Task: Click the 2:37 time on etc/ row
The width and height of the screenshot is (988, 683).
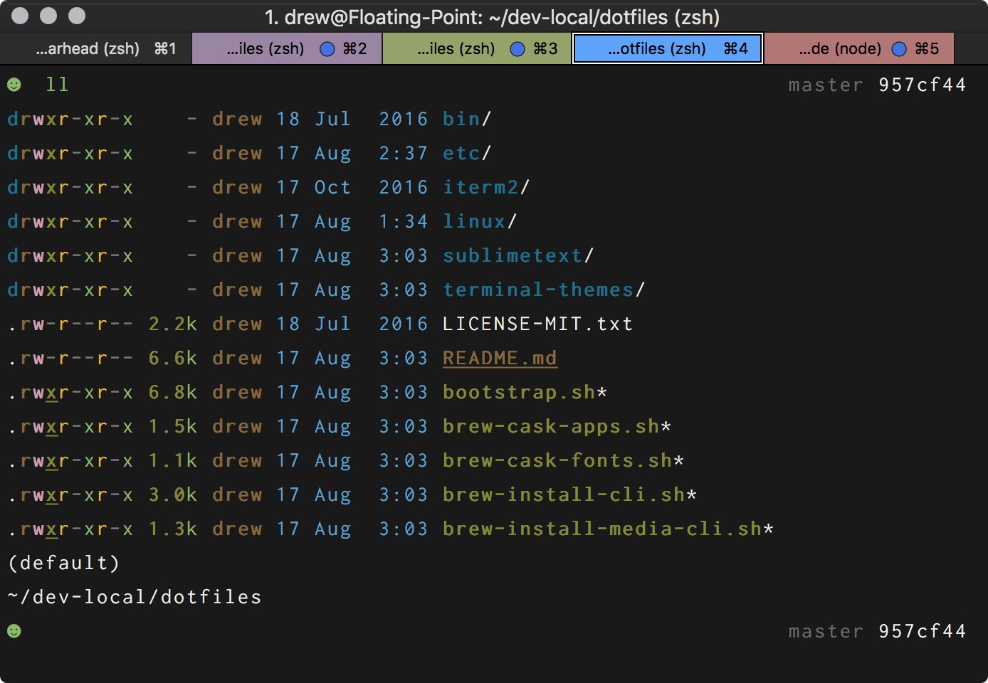Action: pyautogui.click(x=403, y=153)
